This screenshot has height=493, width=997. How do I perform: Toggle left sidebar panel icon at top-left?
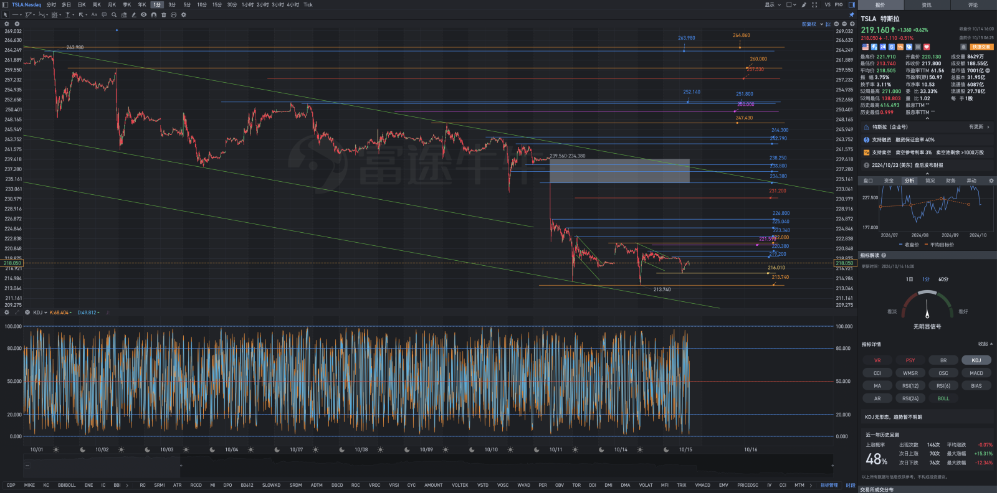tap(5, 4)
